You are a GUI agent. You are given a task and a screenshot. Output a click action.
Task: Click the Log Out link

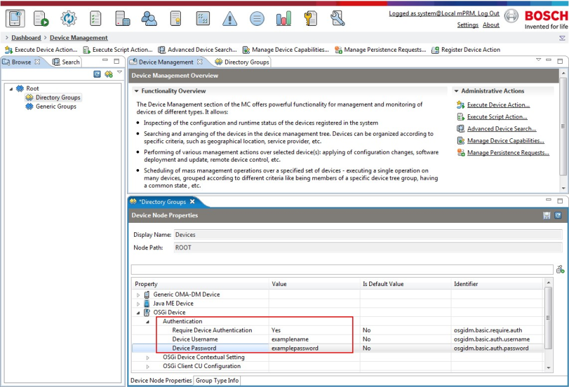(x=488, y=13)
